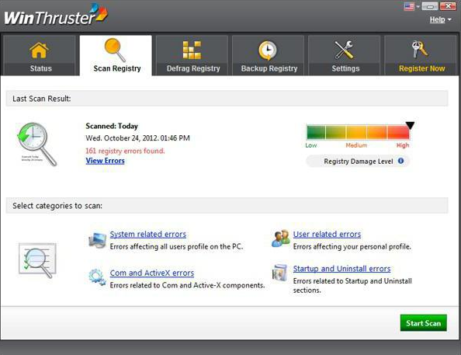Click 'Errors related to Com and Active-X' description
This screenshot has height=355, width=461.
tap(187, 285)
